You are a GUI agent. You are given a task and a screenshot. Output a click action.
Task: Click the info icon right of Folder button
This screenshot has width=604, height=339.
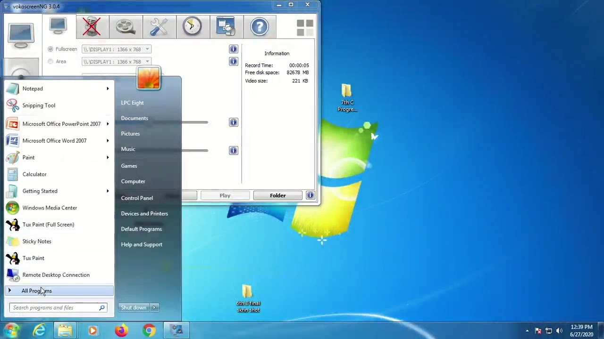point(310,195)
